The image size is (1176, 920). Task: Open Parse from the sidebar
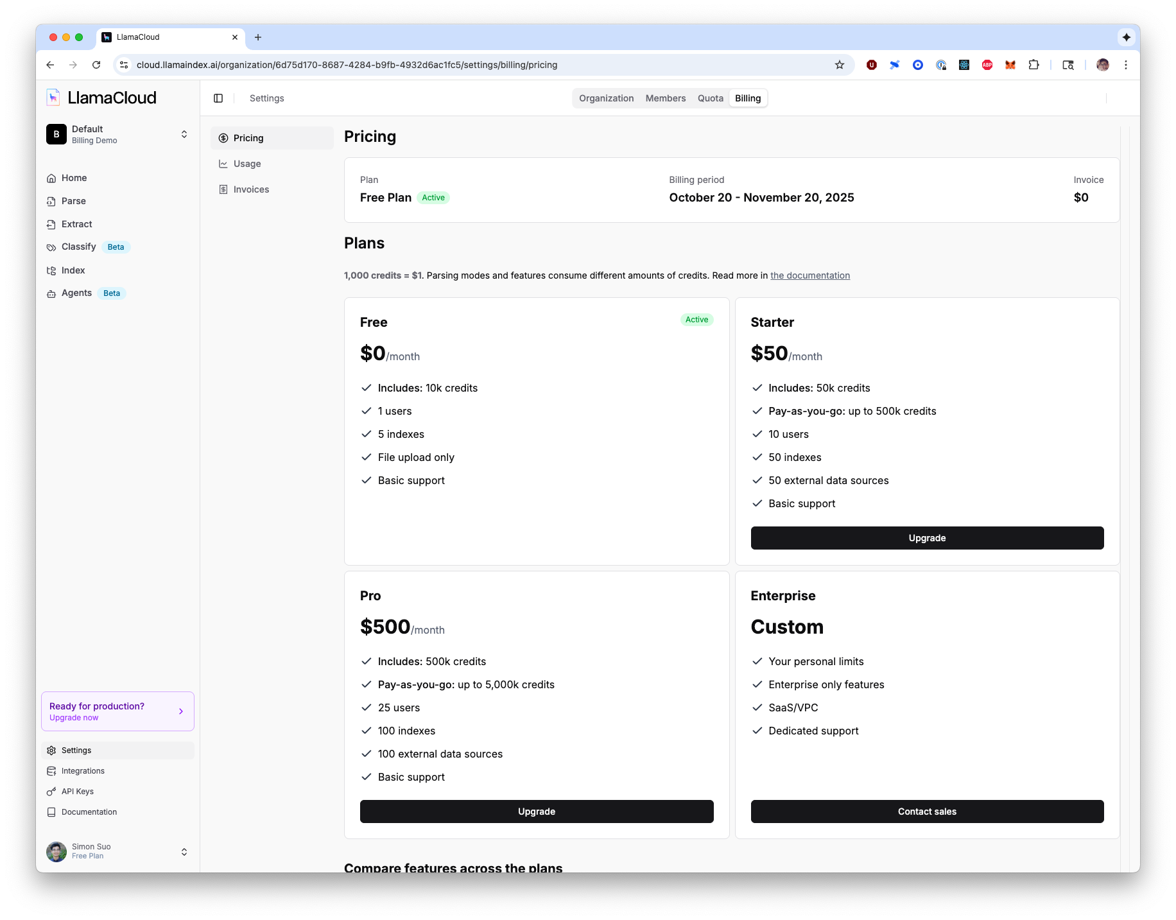[x=73, y=201]
